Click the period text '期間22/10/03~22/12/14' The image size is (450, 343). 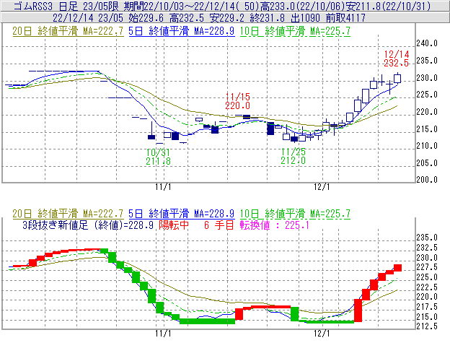(180, 6)
